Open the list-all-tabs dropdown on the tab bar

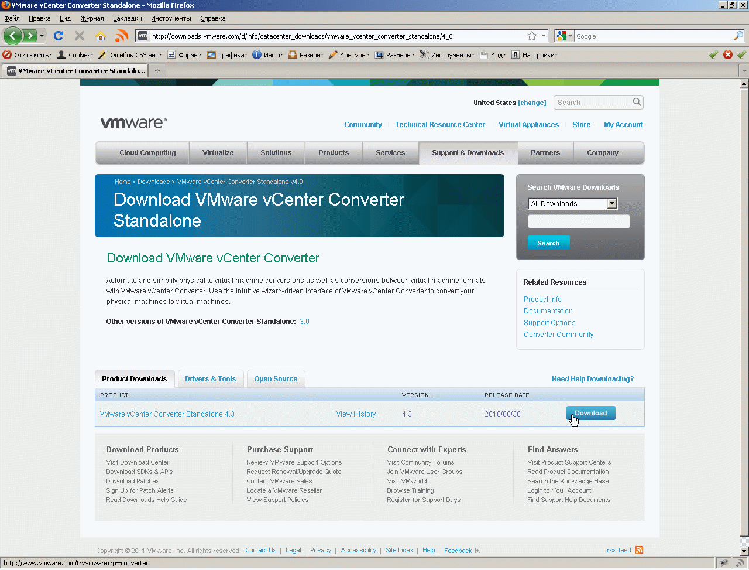click(744, 71)
